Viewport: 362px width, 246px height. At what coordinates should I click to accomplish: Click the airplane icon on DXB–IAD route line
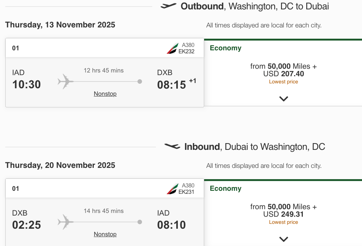[65, 222]
